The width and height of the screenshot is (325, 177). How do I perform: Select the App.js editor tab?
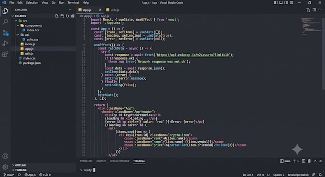[x=87, y=10]
